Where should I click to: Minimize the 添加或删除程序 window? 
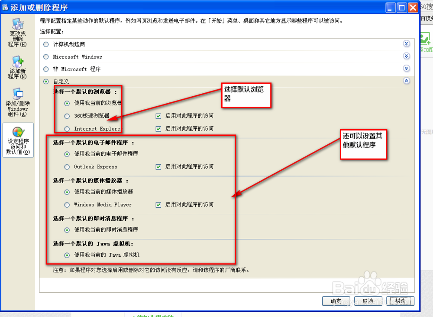coord(391,8)
